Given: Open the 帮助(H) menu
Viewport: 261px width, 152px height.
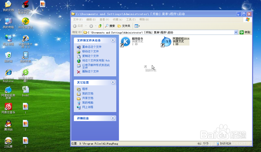Looking at the screenshot, I should click(x=144, y=19).
